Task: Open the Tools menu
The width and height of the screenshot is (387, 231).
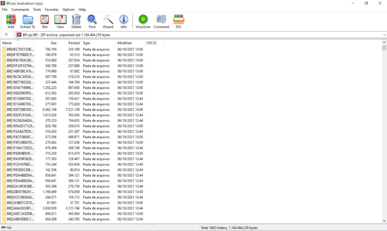Action: tap(37, 9)
